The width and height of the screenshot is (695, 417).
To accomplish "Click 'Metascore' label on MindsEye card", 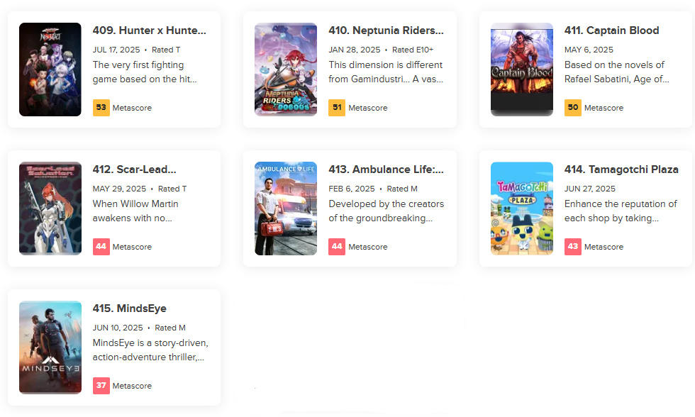I will [x=132, y=387].
